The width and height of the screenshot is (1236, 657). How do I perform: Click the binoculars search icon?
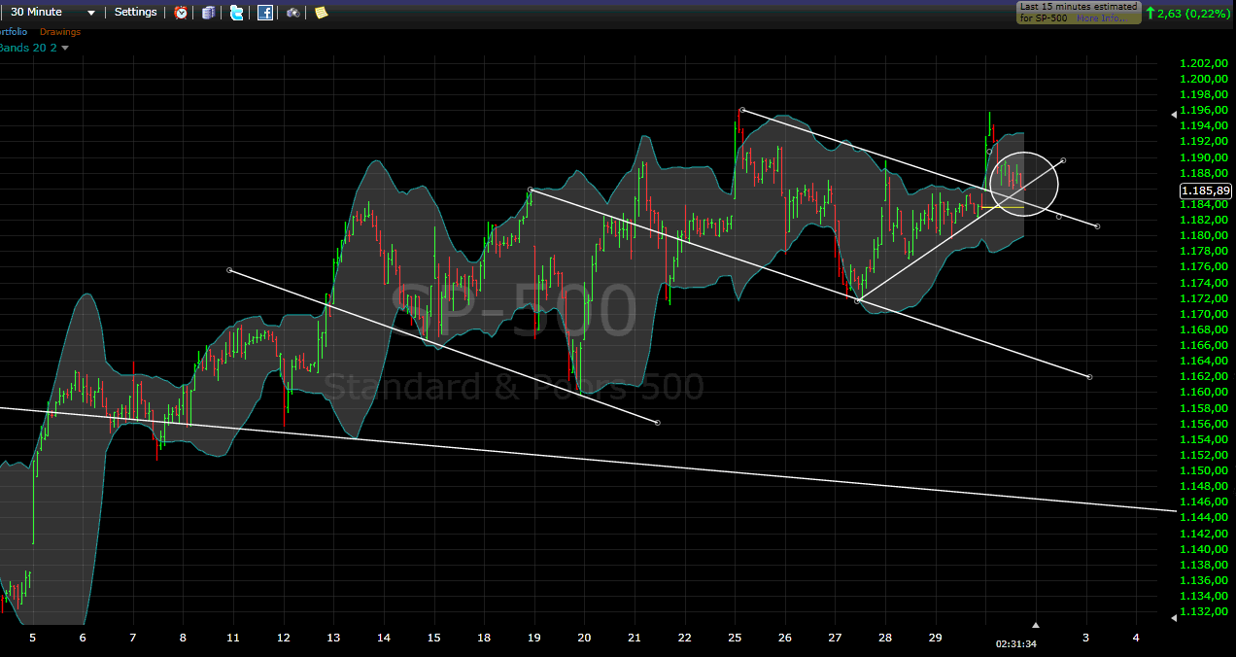coord(292,13)
